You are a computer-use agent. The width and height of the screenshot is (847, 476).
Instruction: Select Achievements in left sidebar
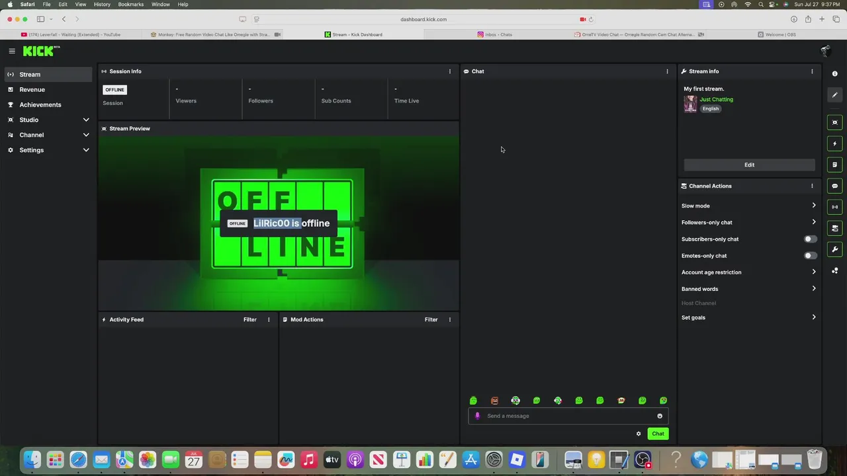pos(48,104)
